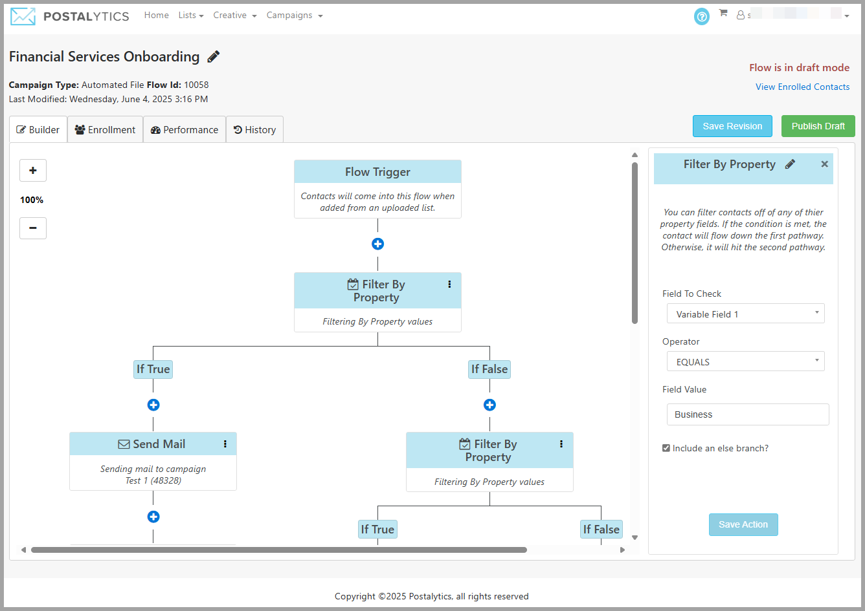Click horizontal scrollbar thumb in canvas
The width and height of the screenshot is (865, 611).
tap(279, 550)
